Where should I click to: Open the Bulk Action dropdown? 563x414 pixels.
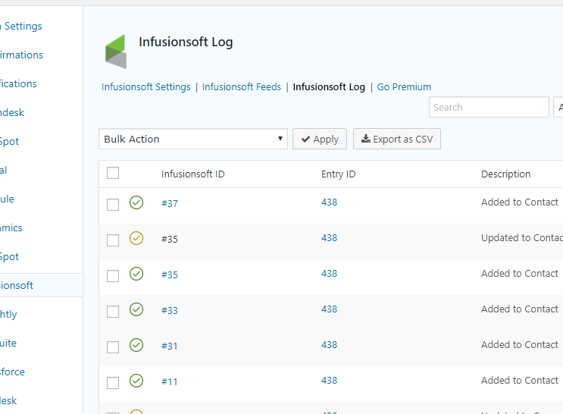[x=193, y=139]
